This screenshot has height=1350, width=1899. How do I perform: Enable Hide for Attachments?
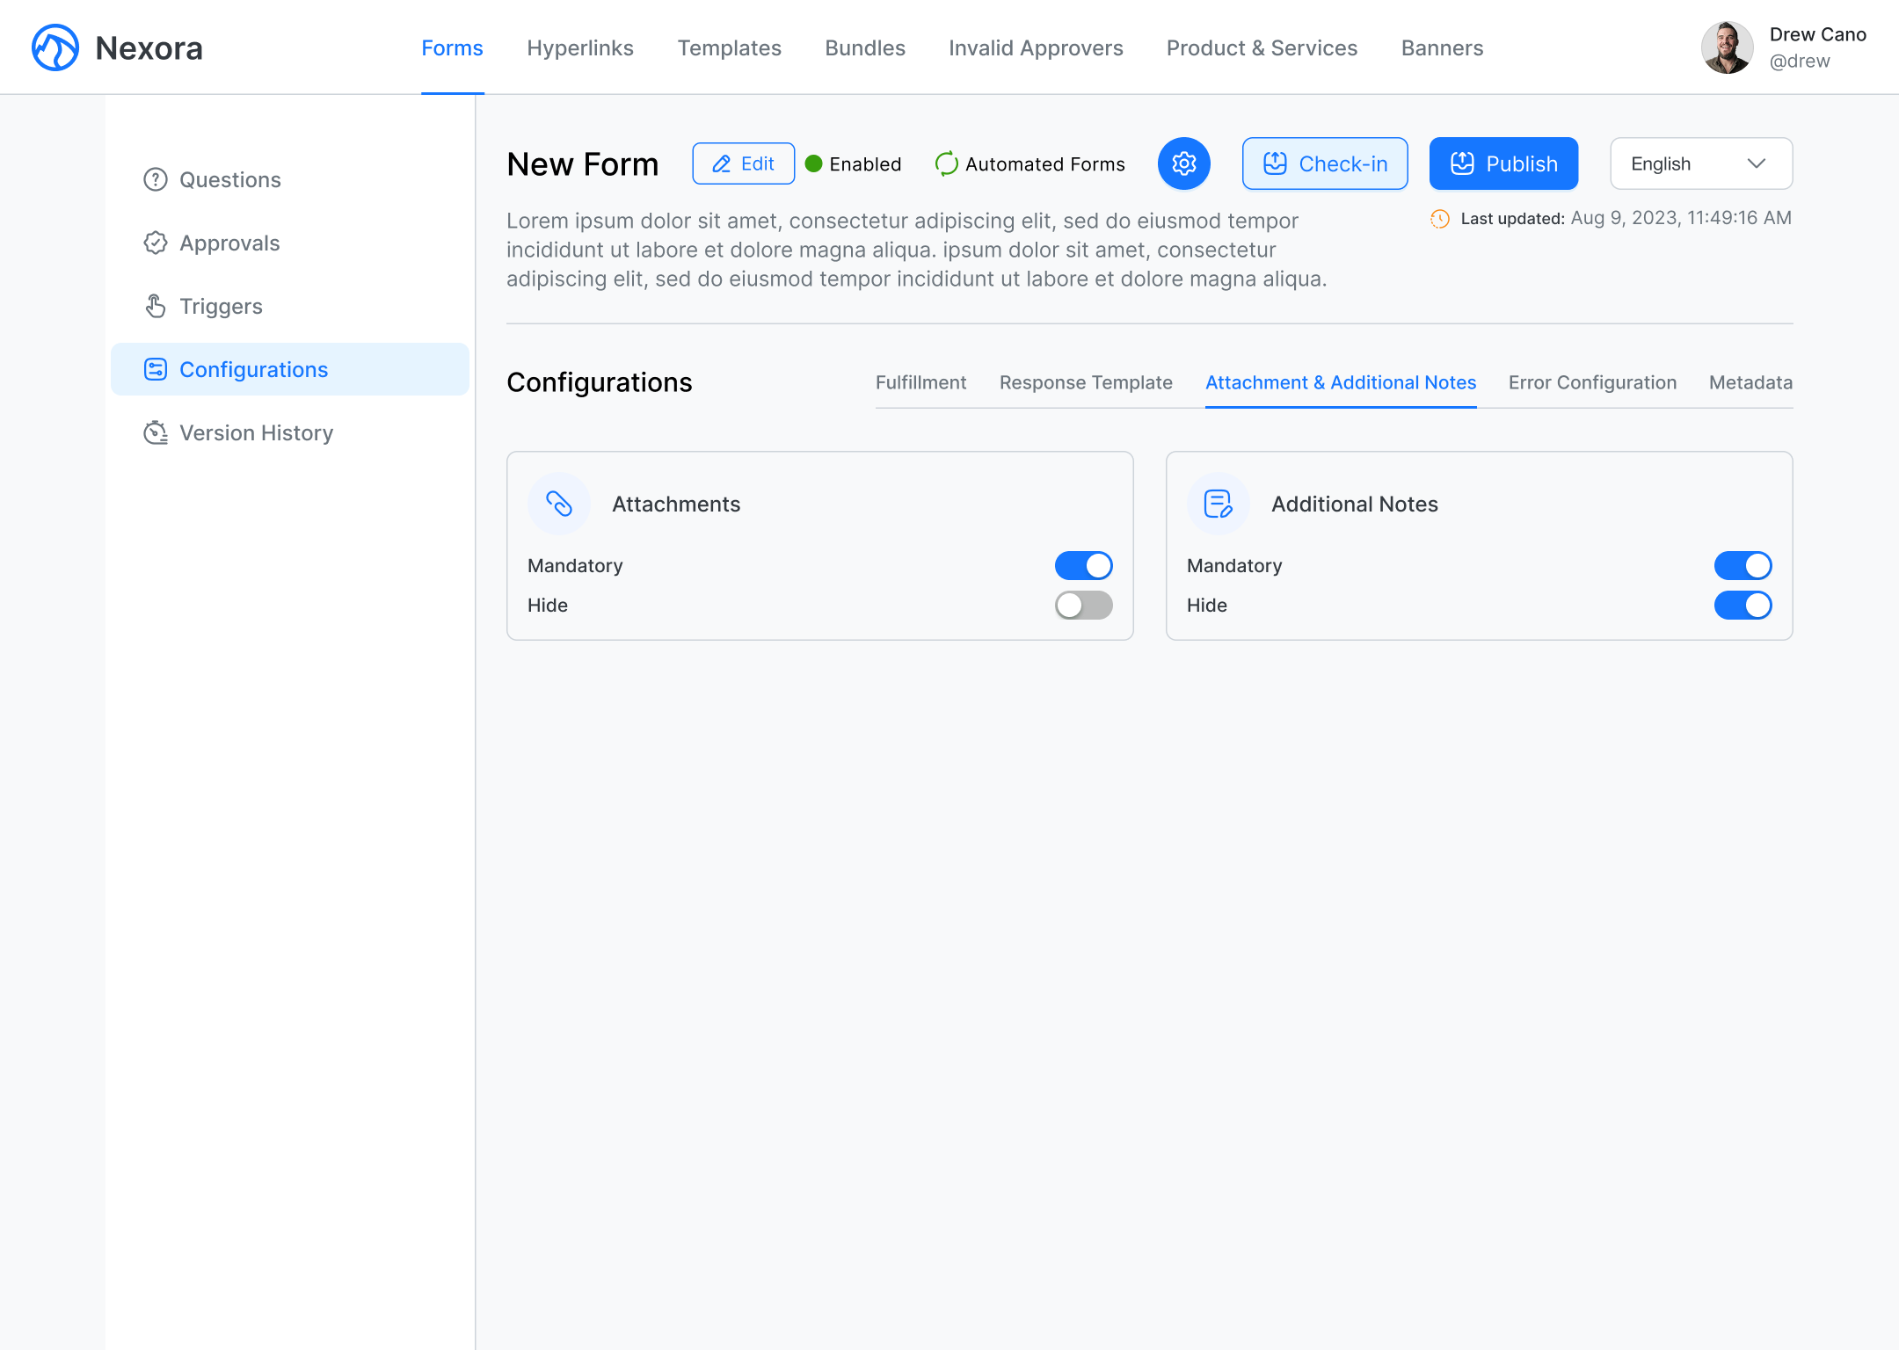[x=1083, y=606]
